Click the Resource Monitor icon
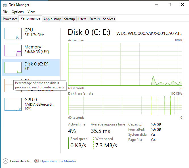Image resolution: width=189 pixels, height=168 pixels. (36, 161)
